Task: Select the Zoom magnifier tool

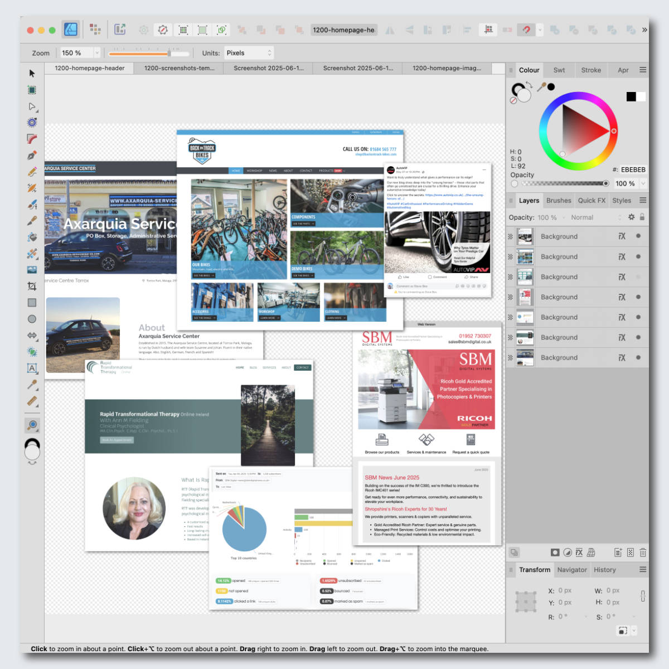Action: [x=32, y=425]
